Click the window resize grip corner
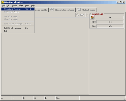This screenshot has height=101, width=126. pos(124,99)
